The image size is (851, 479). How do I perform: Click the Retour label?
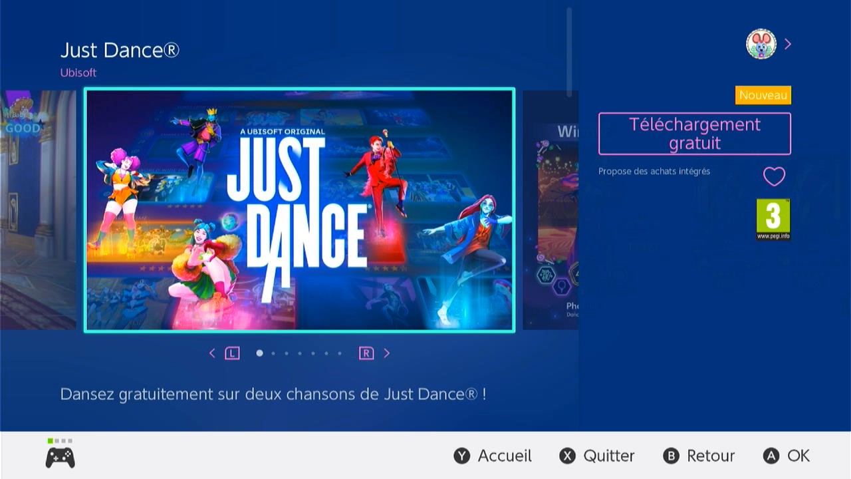coord(711,456)
